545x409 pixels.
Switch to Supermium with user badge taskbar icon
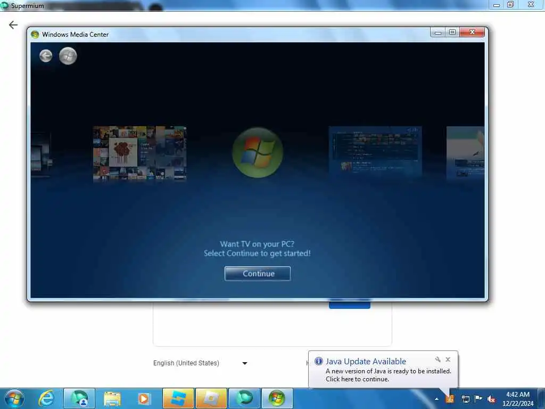[80, 398]
